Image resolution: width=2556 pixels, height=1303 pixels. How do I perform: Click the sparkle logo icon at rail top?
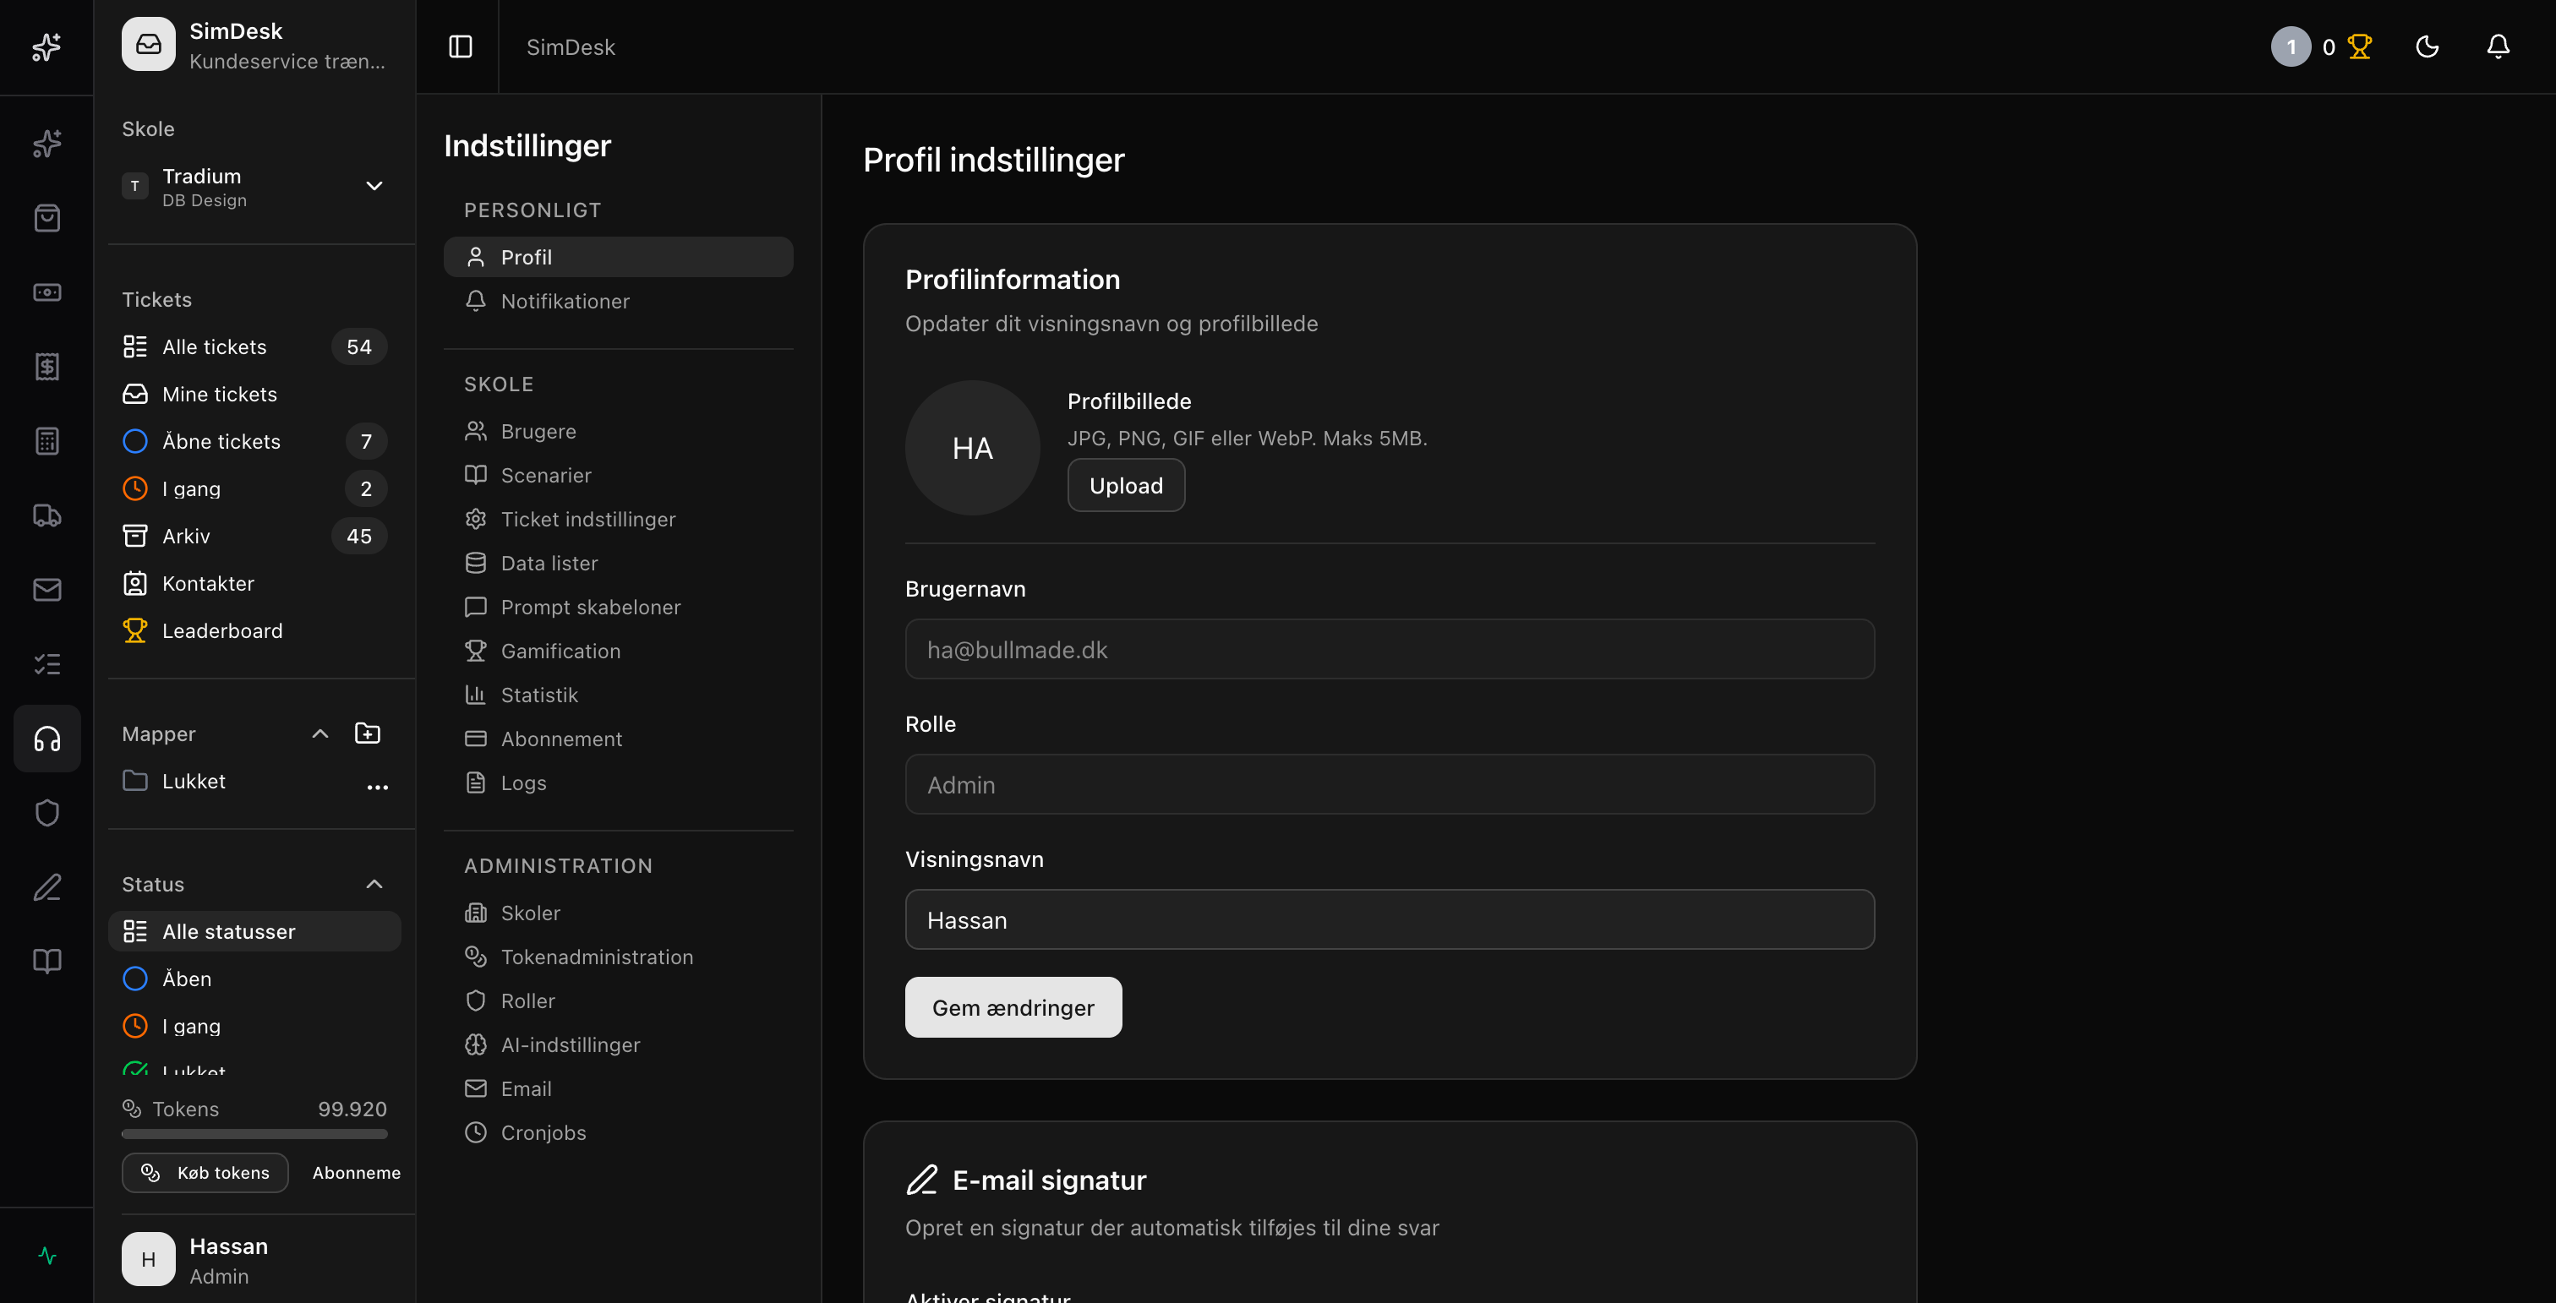46,46
